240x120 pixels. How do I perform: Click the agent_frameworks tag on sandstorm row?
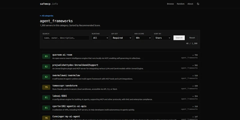(x=189, y=89)
